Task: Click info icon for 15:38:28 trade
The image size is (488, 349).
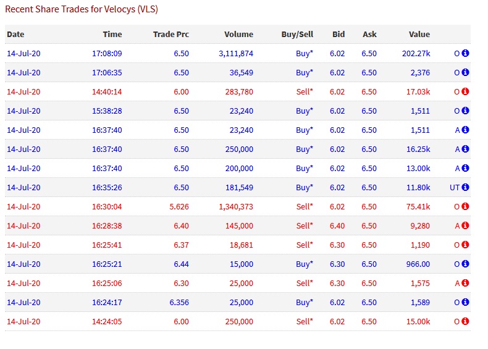Action: (x=466, y=111)
